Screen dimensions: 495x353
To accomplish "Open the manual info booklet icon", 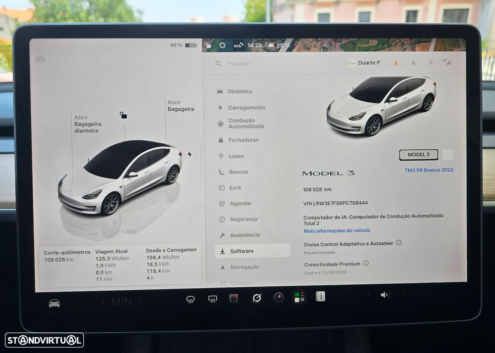I will (x=320, y=296).
